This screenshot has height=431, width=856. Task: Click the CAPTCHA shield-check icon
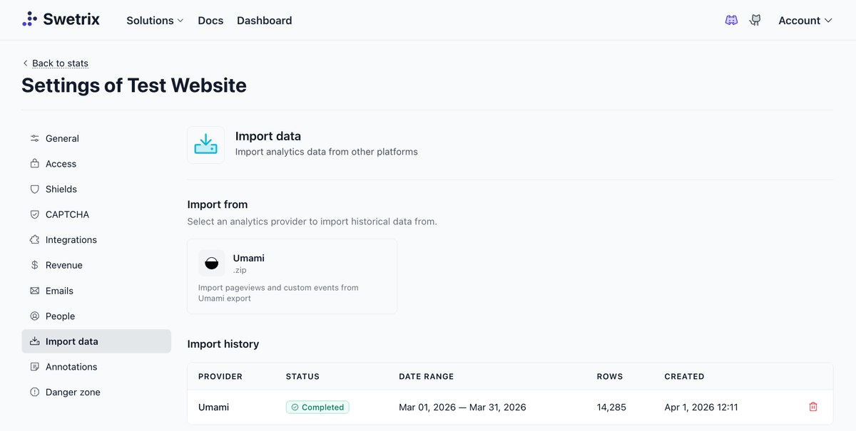pyautogui.click(x=34, y=214)
